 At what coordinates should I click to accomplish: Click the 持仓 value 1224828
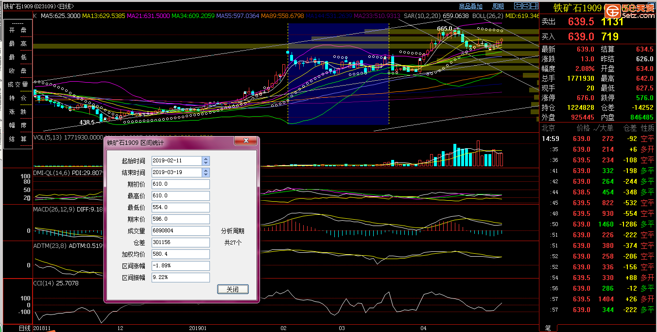click(580, 107)
